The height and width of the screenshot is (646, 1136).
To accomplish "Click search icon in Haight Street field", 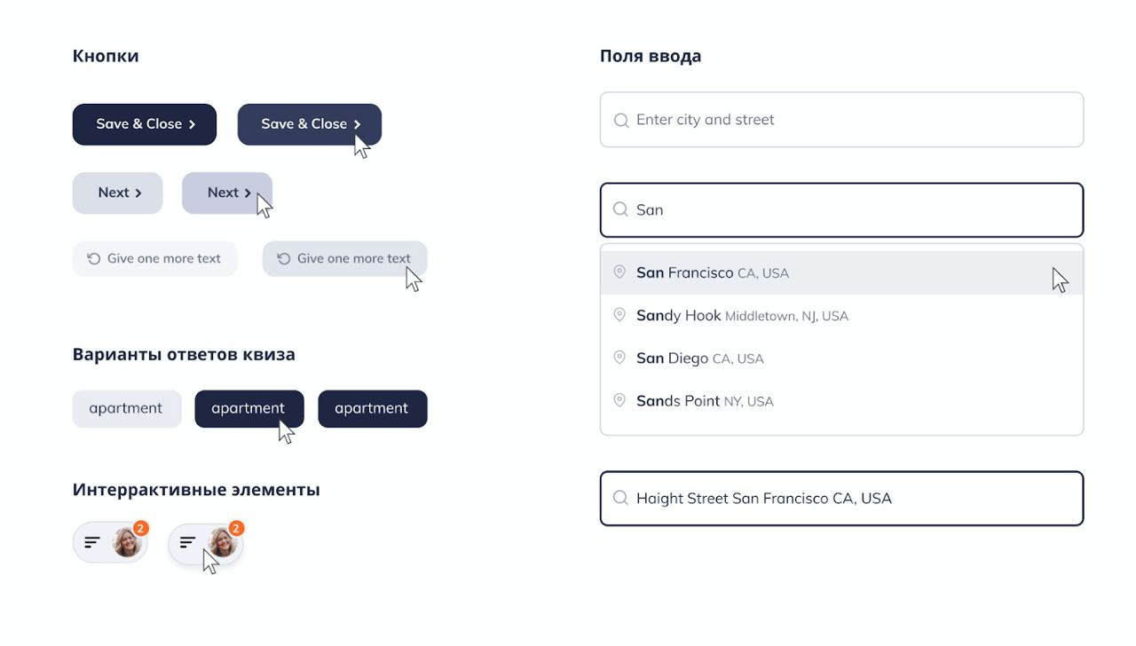I will [x=621, y=498].
